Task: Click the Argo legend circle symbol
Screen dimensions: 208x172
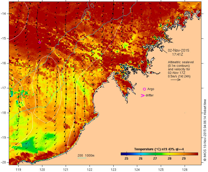Action: click(x=145, y=89)
